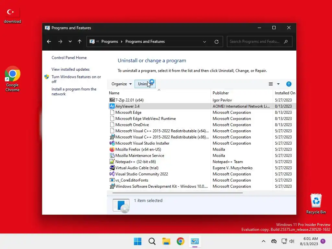The image size is (332, 249).
Task: Open the Windows Start menu
Action: click(137, 241)
